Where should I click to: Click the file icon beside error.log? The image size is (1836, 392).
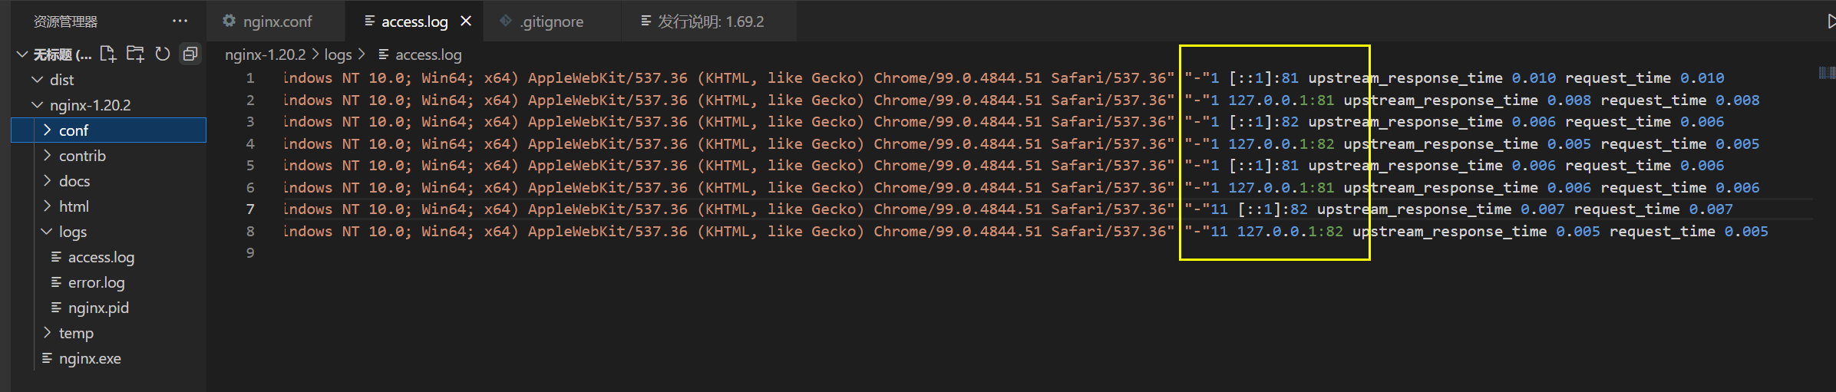[x=56, y=282]
